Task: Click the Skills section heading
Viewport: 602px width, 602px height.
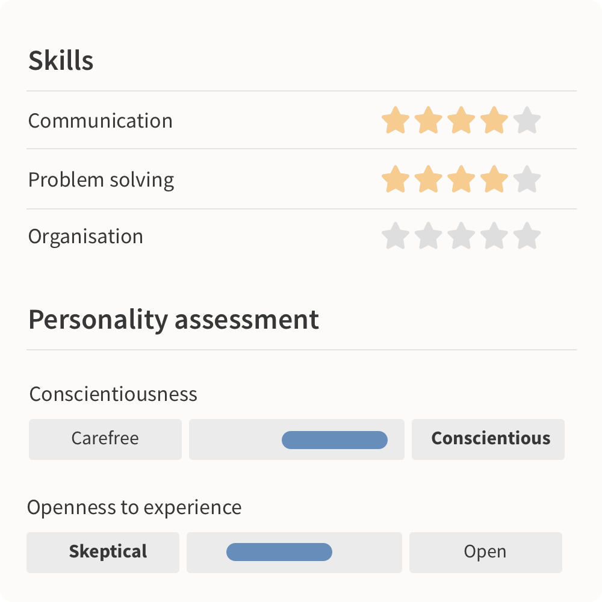Action: (x=61, y=61)
